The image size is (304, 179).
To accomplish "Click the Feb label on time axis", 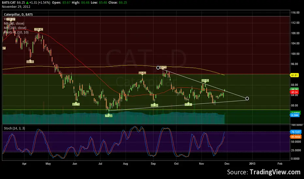I will click(x=280, y=164).
